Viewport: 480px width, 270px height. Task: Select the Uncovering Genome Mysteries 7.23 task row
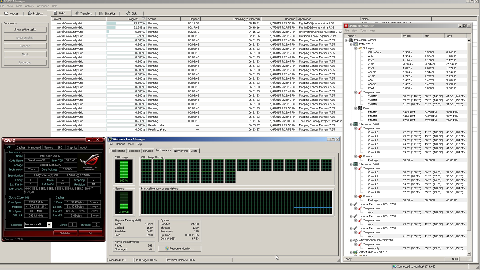click(197, 32)
